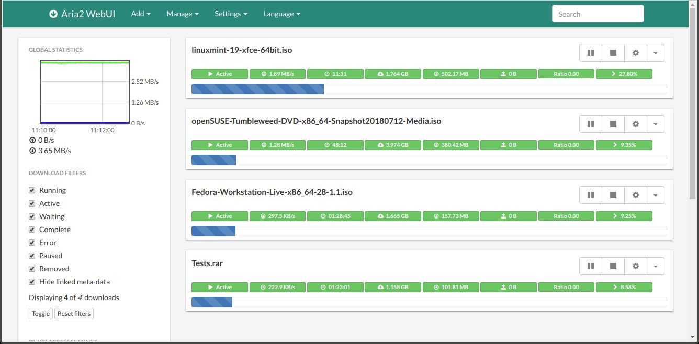Pause the Tests.rar download
The image size is (699, 344).
click(591, 266)
